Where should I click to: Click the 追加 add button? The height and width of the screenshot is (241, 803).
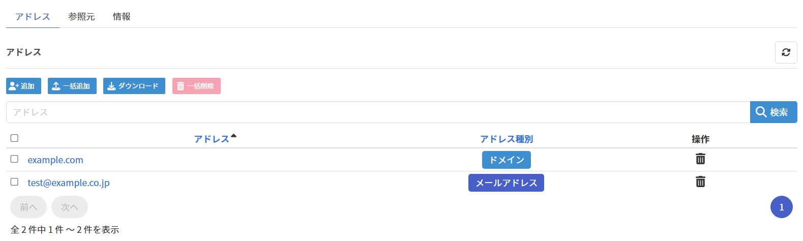click(x=23, y=86)
